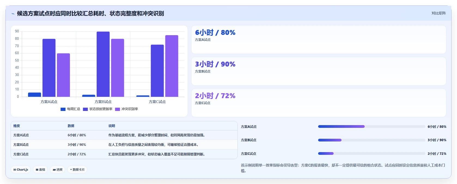457x184 pixels.
Task: Click the small icon before the header title
Action: (13, 14)
